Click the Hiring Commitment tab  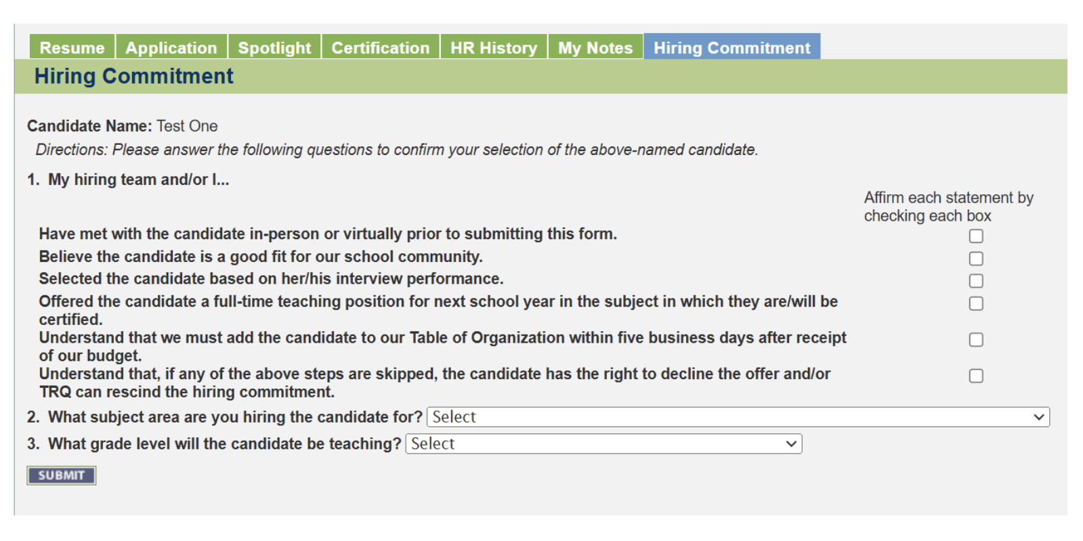point(731,47)
